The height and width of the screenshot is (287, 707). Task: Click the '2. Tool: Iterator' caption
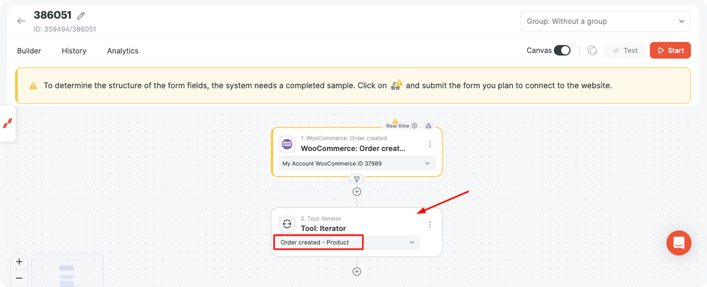click(x=321, y=219)
